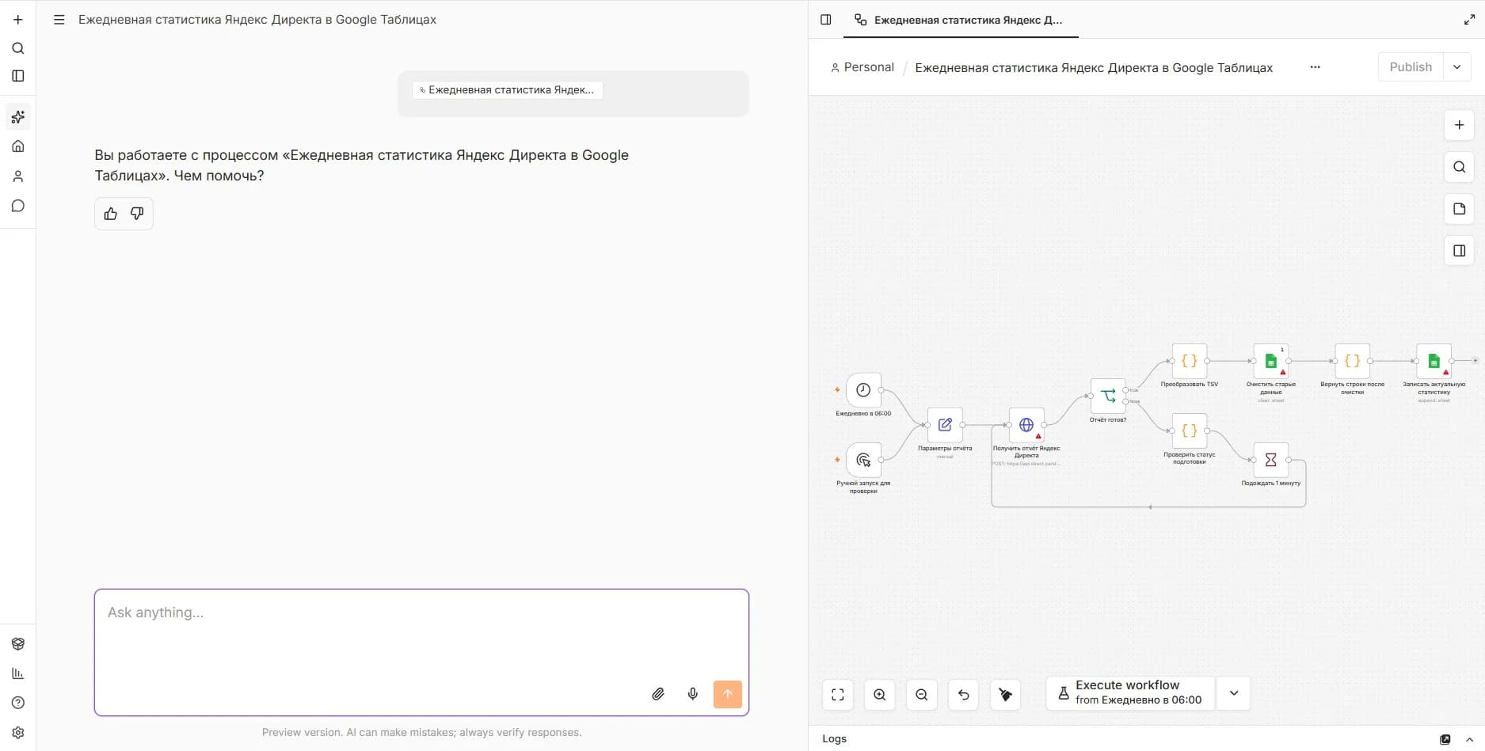Expand the Execute workflow trigger dropdown

(1234, 693)
